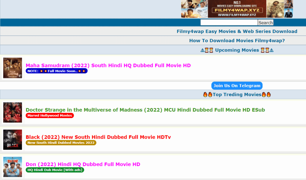The width and height of the screenshot is (306, 180).
Task: Click the Black movie poster thumbnail
Action: click(x=13, y=140)
